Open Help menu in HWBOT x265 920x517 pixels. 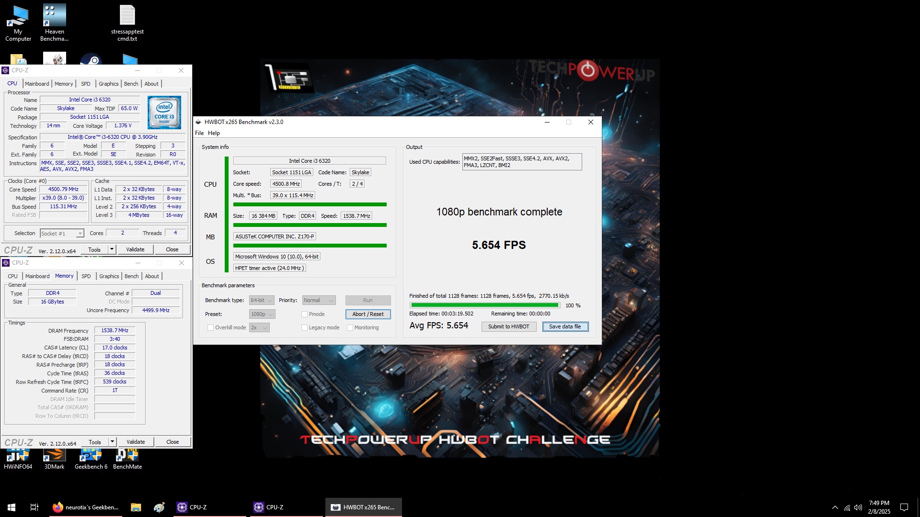[214, 133]
